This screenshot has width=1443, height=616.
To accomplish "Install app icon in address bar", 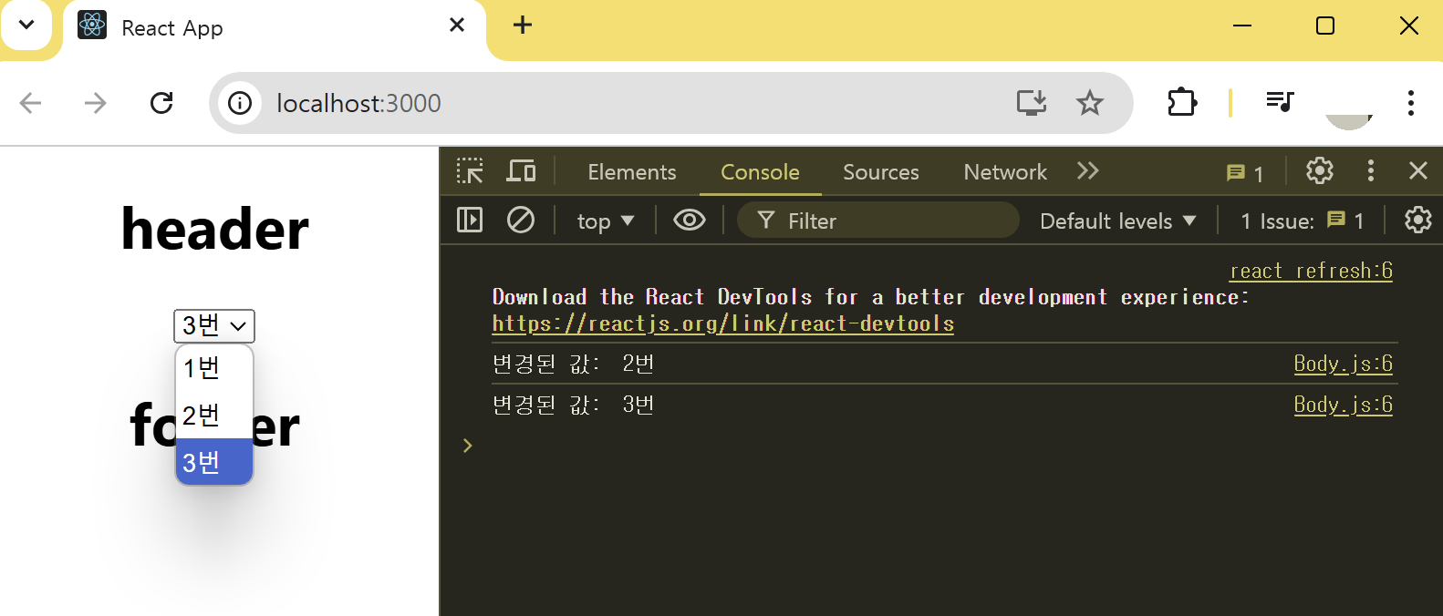I will (1032, 102).
